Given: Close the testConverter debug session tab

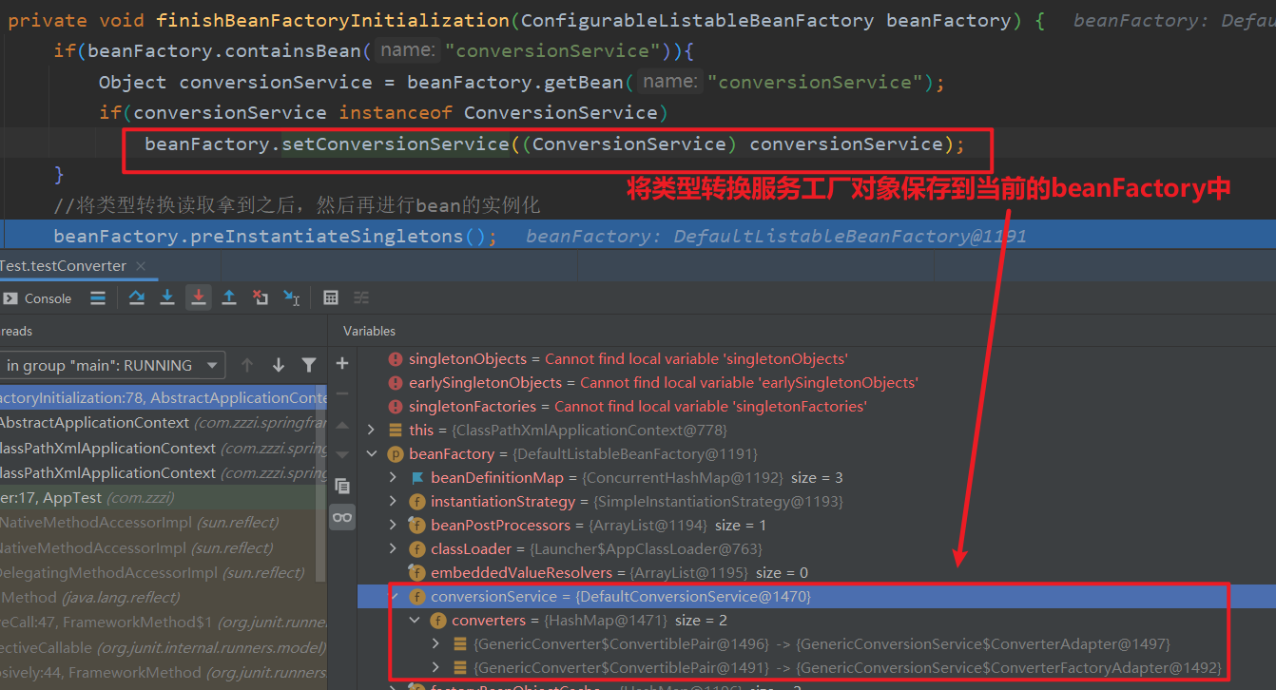Looking at the screenshot, I should 141,266.
